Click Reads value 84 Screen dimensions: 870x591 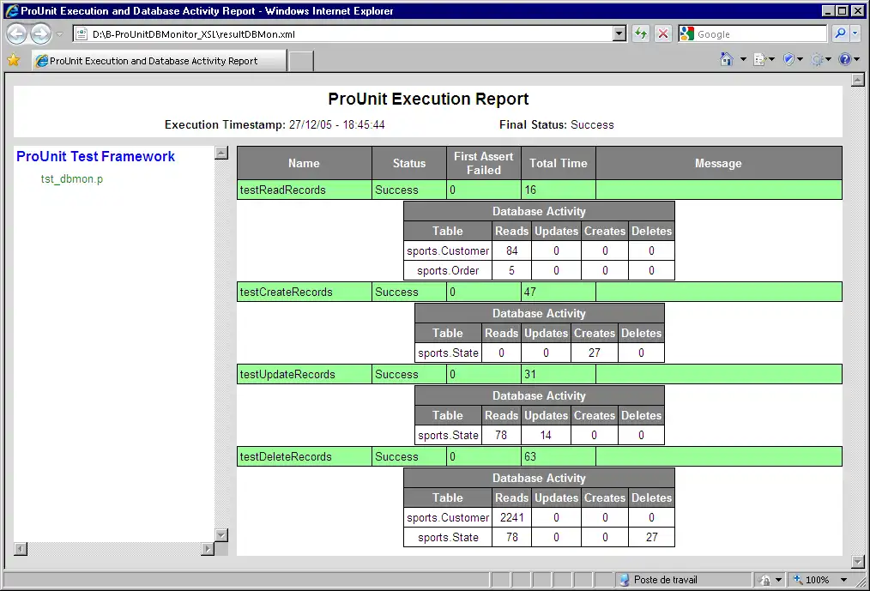[511, 250]
